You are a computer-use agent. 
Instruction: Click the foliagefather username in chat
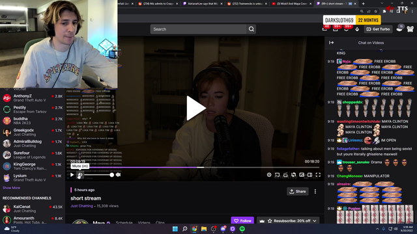click(348, 149)
